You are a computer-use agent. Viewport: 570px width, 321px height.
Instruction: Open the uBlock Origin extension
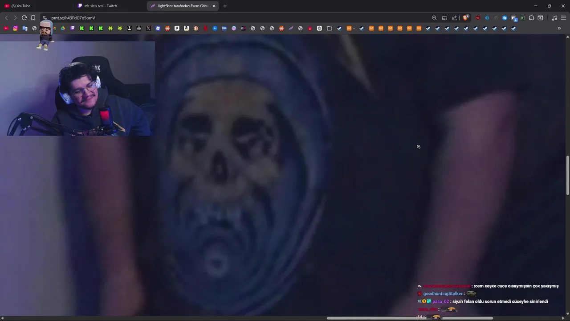click(478, 18)
